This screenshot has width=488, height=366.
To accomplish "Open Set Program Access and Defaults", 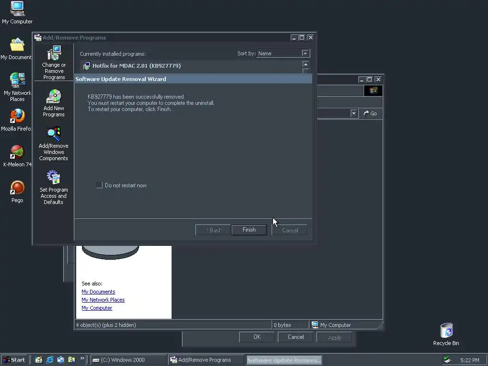I will [x=53, y=187].
